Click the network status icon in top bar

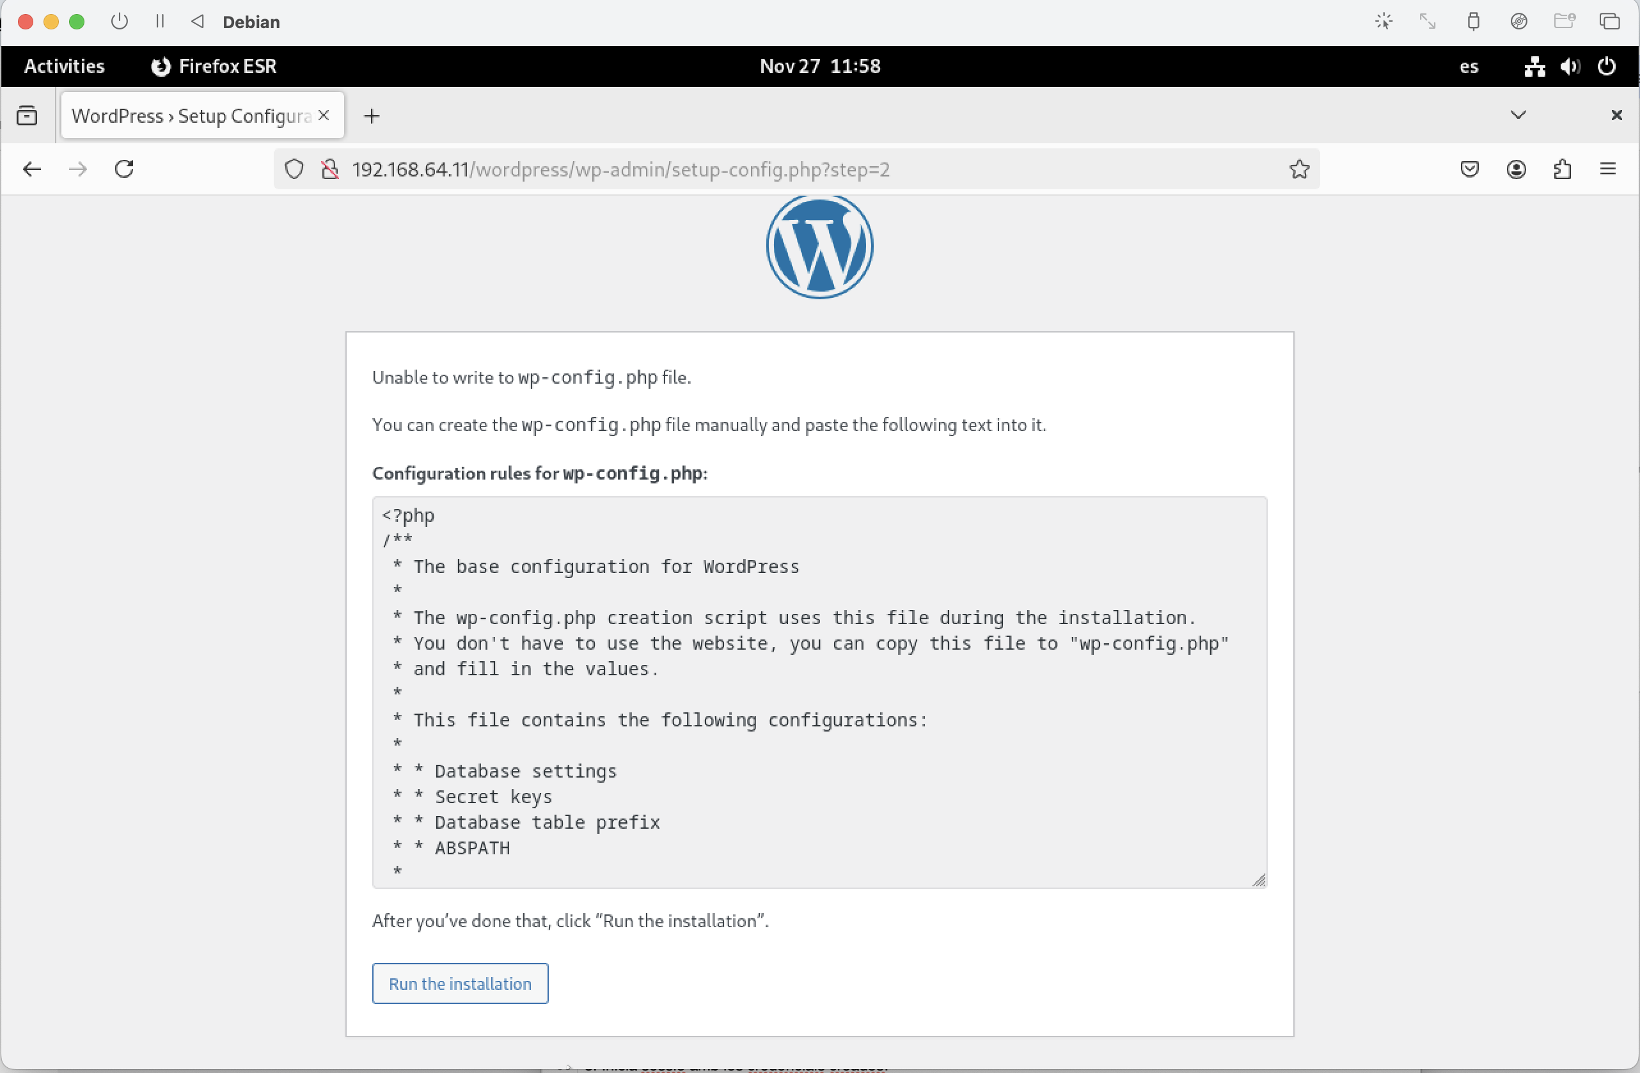coord(1534,67)
